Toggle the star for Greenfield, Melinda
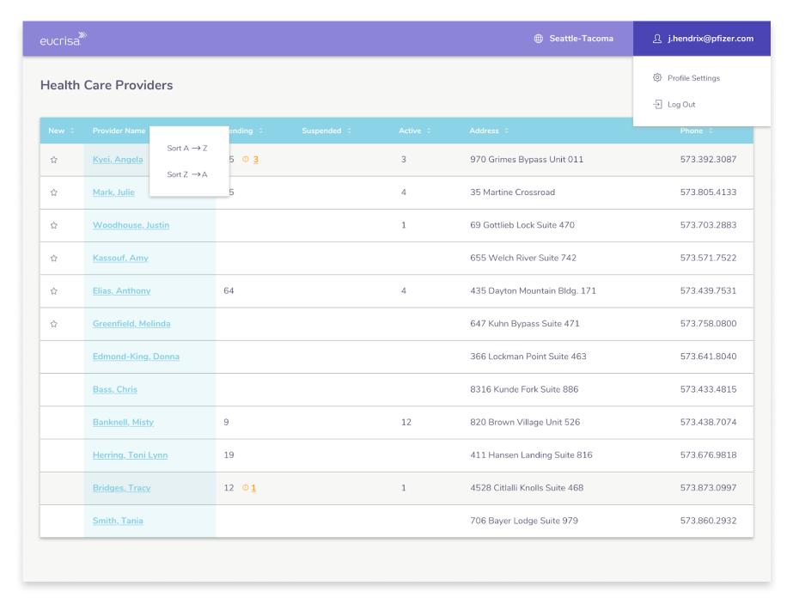This screenshot has height=616, width=793. click(x=53, y=324)
